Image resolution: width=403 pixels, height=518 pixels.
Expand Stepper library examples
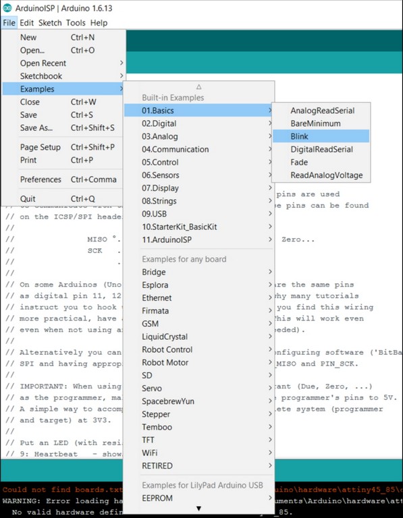pyautogui.click(x=198, y=414)
